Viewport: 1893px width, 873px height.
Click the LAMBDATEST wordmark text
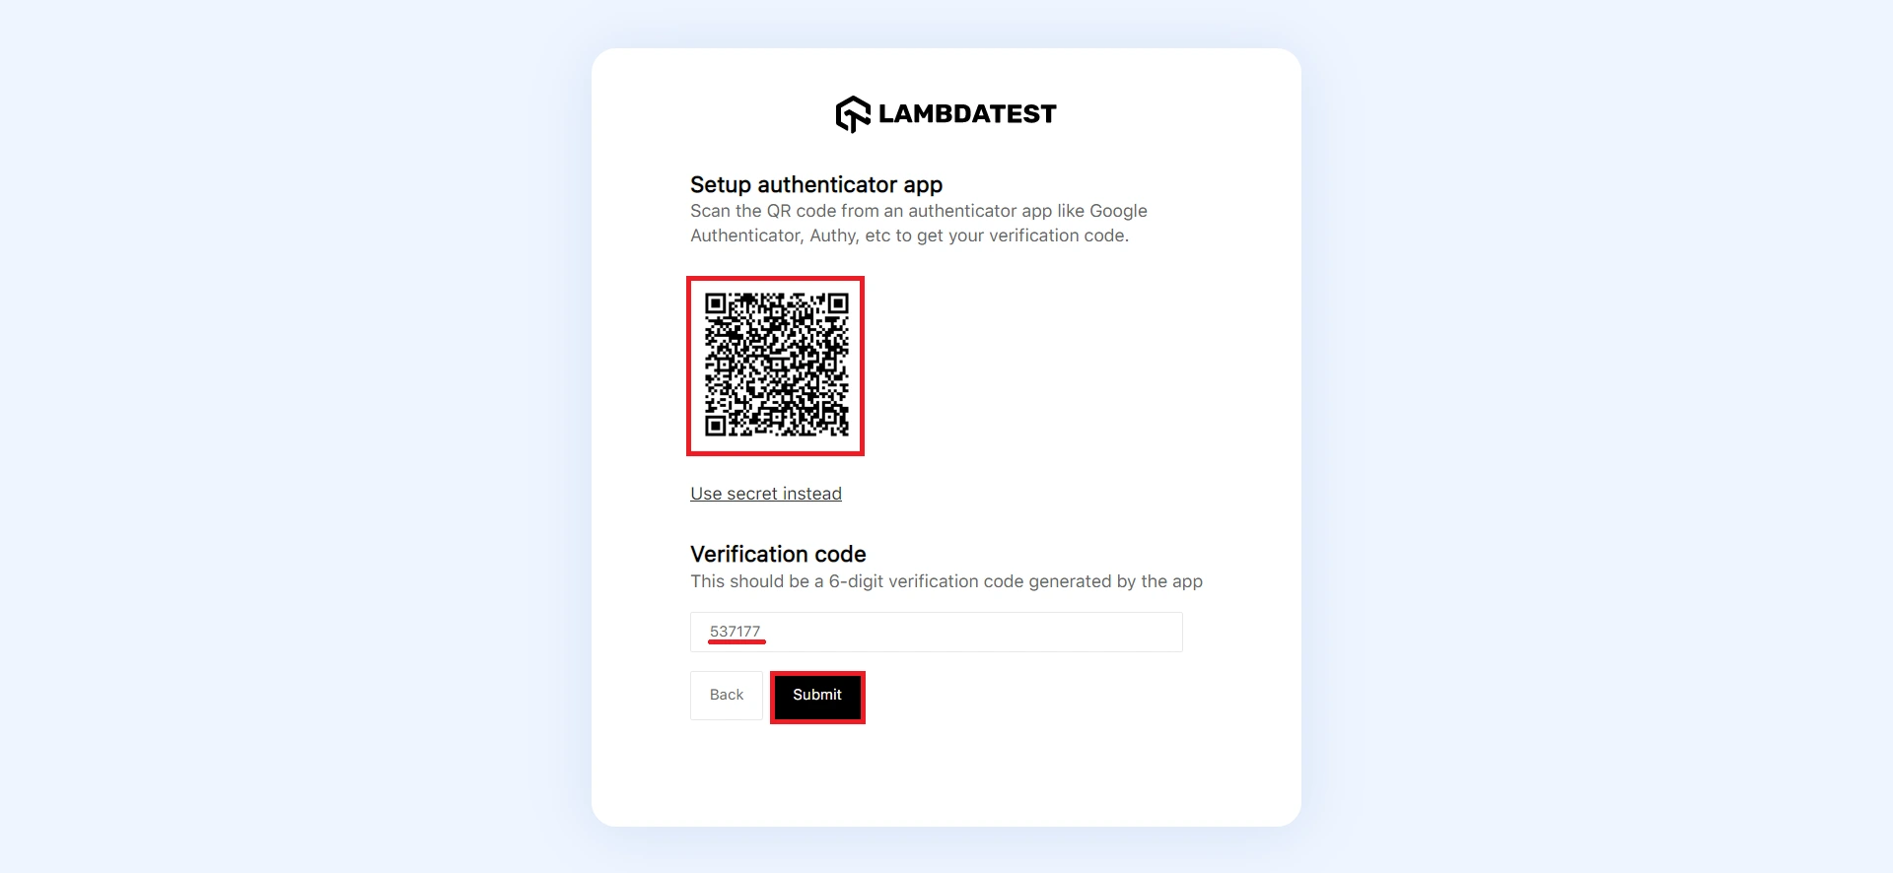tap(966, 114)
